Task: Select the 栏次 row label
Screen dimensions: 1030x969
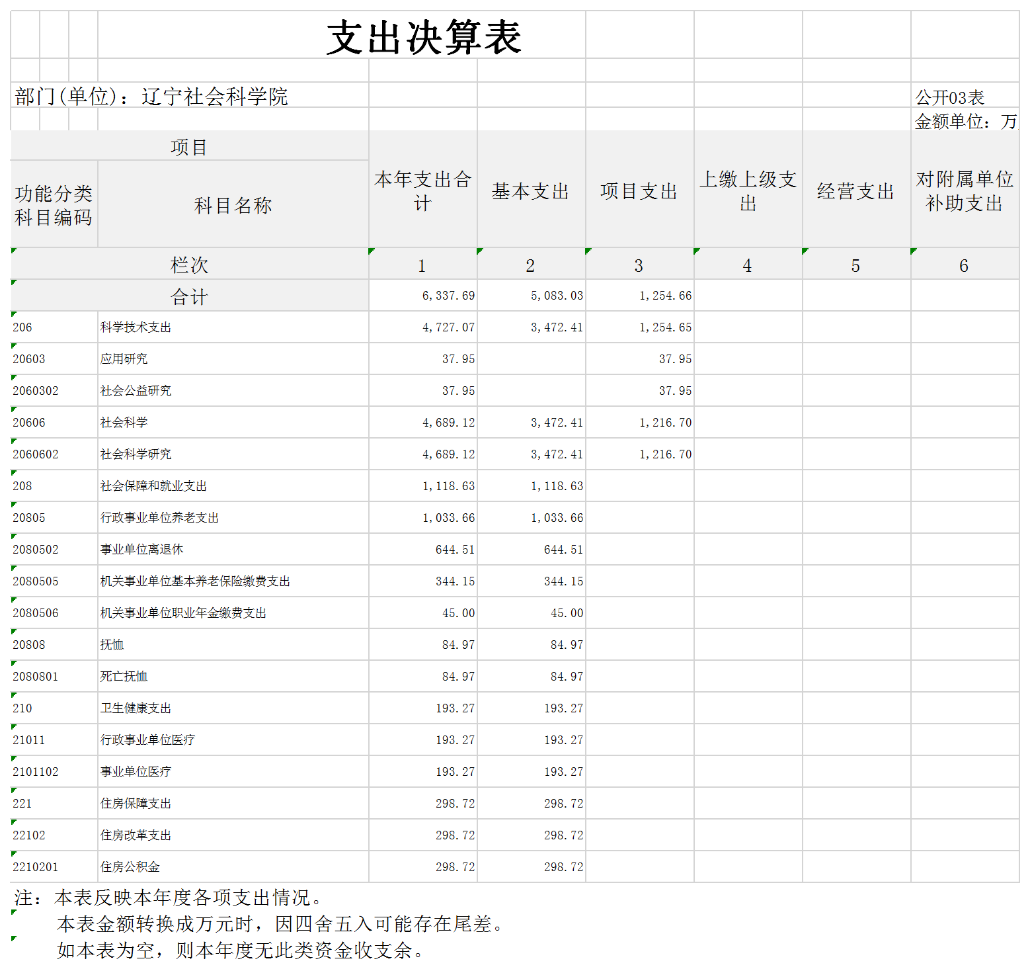Action: [x=189, y=265]
